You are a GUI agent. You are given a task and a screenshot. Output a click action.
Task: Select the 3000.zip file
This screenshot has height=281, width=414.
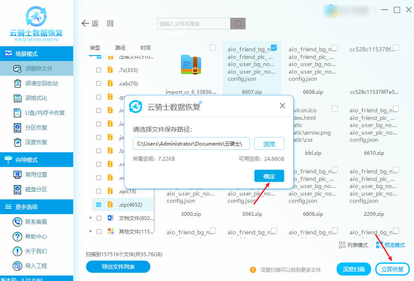point(191,214)
